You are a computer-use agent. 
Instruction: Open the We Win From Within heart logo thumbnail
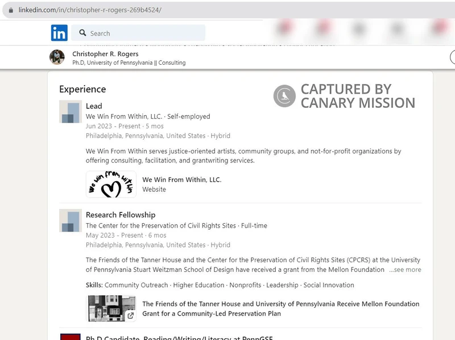pyautogui.click(x=111, y=184)
